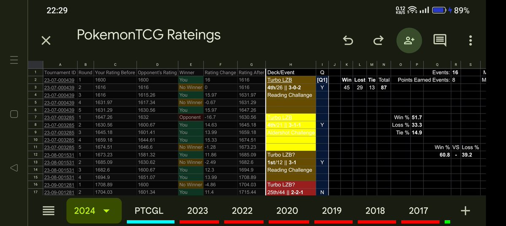
Task: Switch to the 2022 sheet tab
Action: (242, 211)
